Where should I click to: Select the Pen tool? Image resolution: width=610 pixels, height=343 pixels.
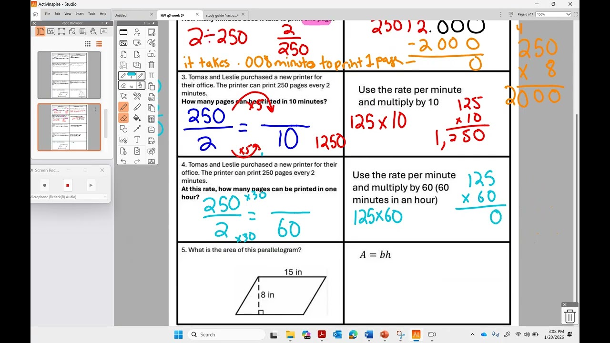click(x=123, y=107)
